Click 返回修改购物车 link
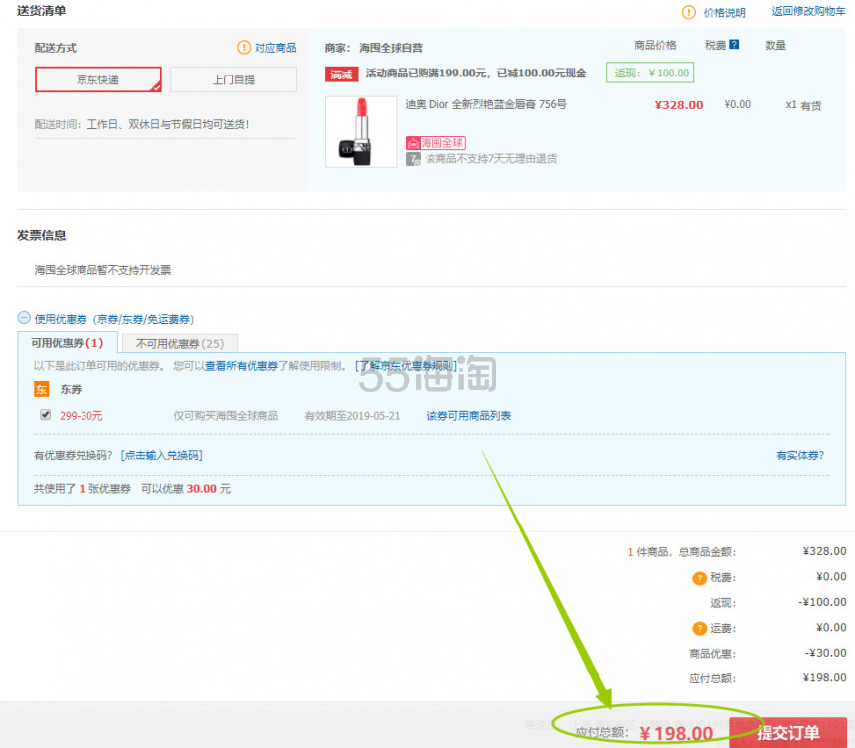Screen dimensions: 855x748 [x=808, y=12]
